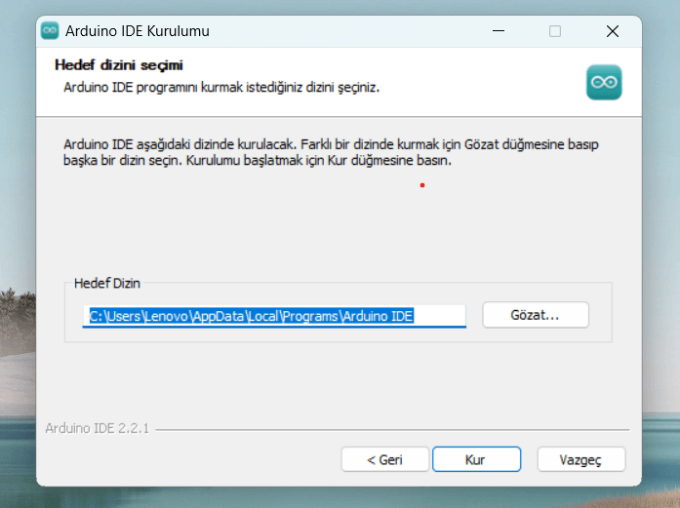Click the Arduino logo in header
Viewport: 680px width, 508px height.
(x=604, y=82)
